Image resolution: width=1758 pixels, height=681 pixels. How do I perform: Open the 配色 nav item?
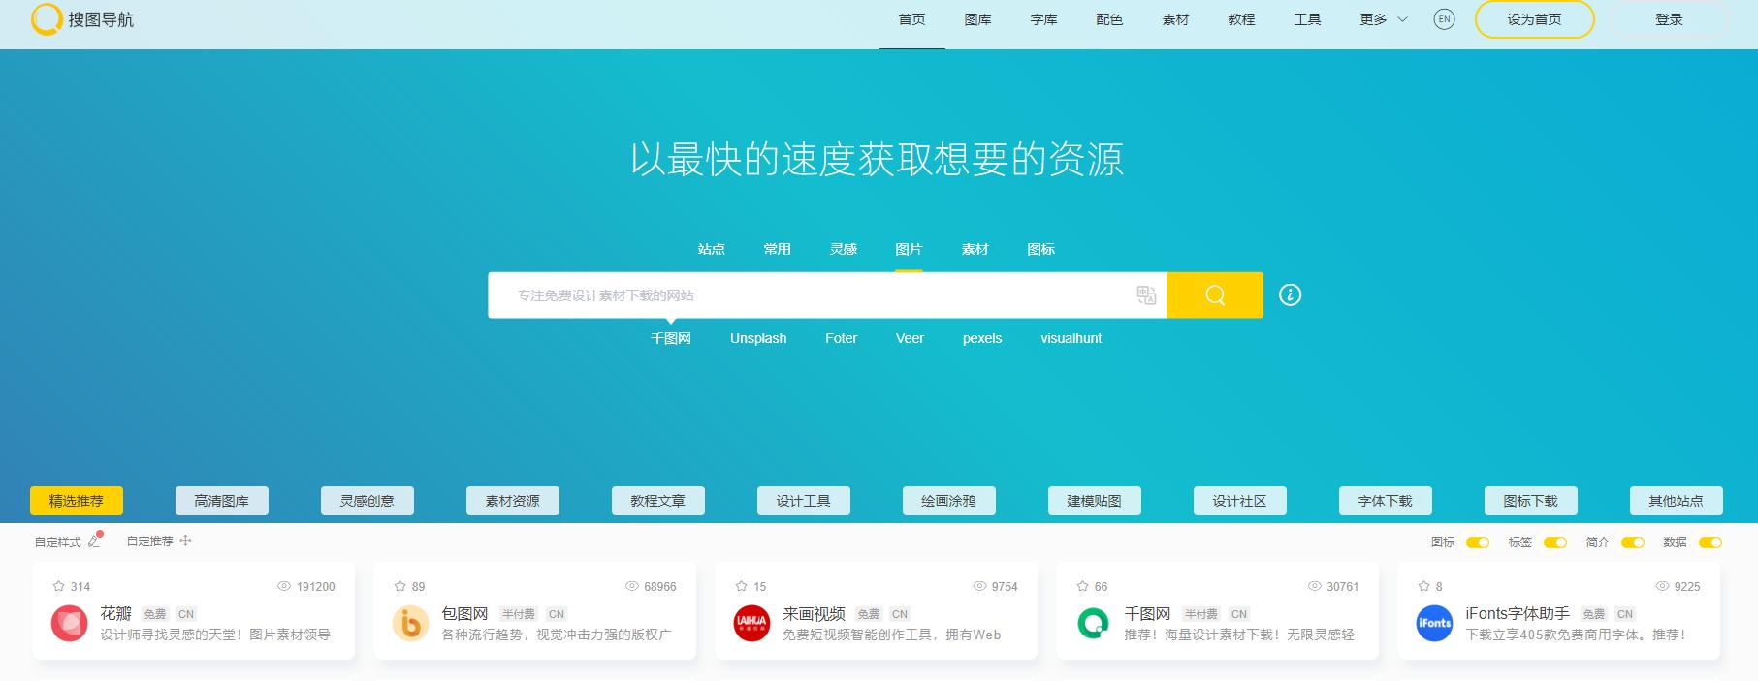pyautogui.click(x=1109, y=19)
